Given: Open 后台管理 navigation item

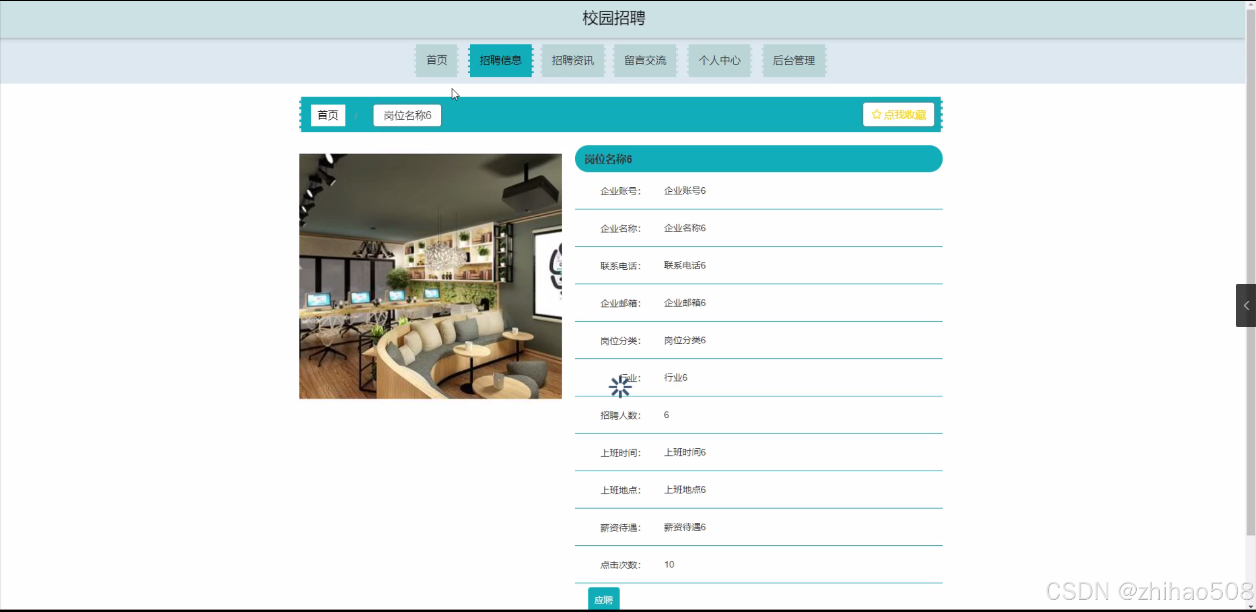Looking at the screenshot, I should coord(793,60).
